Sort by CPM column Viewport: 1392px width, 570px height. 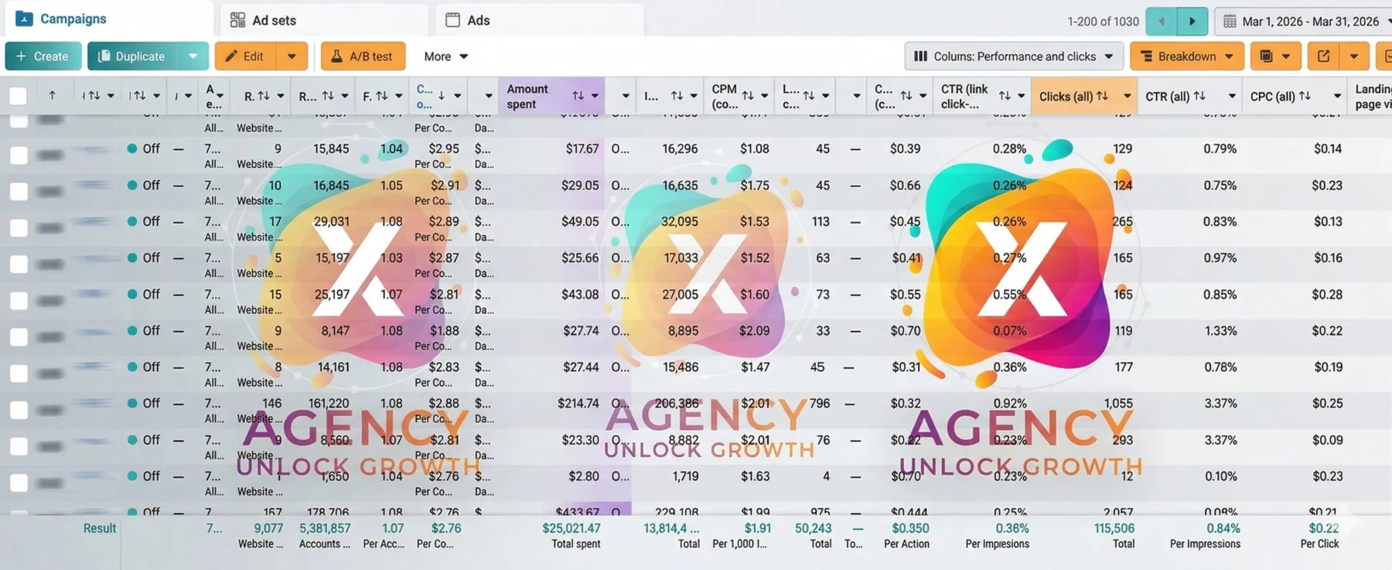pyautogui.click(x=748, y=96)
